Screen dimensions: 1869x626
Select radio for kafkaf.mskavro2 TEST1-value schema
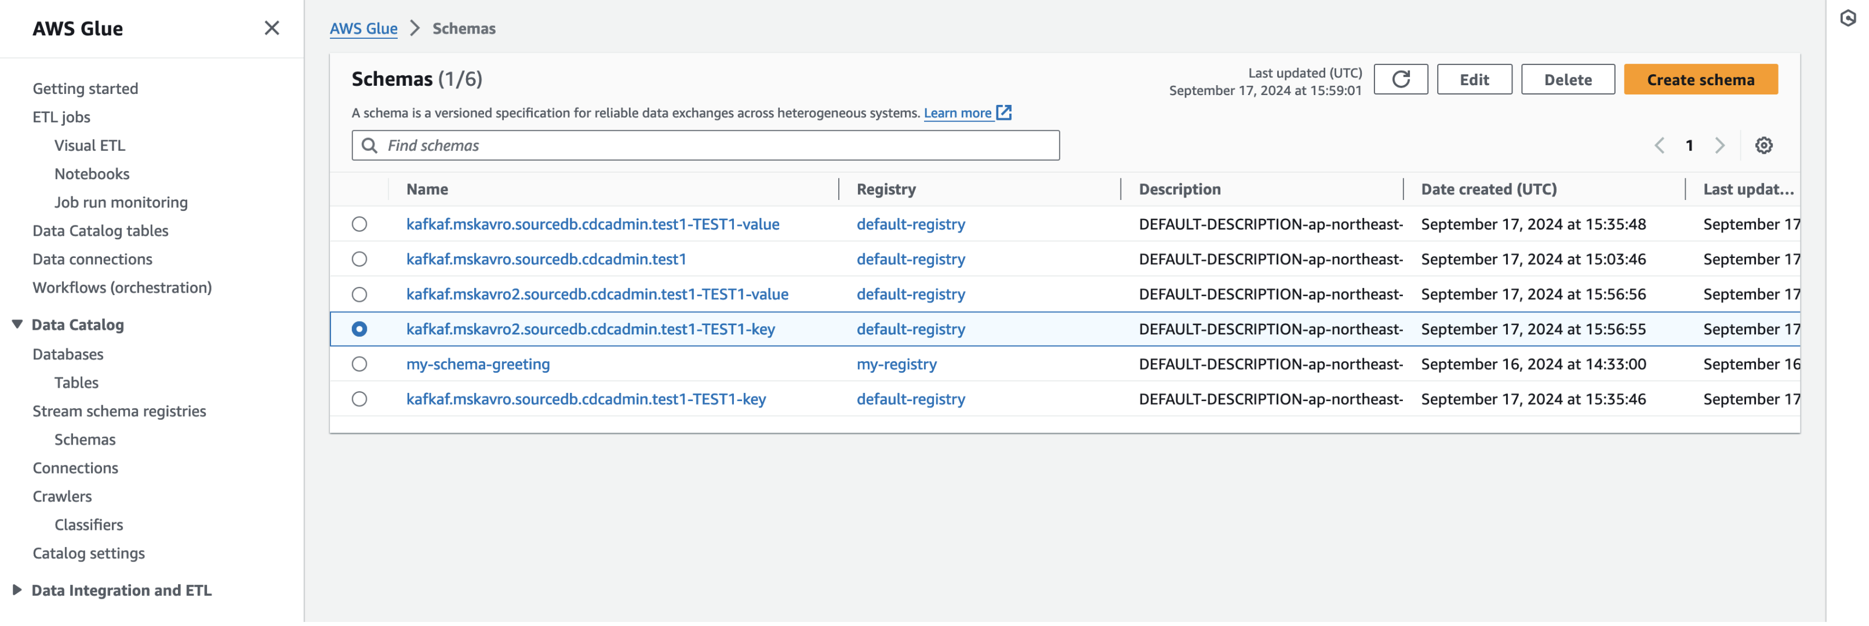tap(359, 294)
